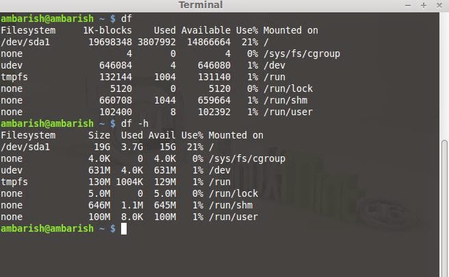
Task: Click the 129M avail value
Action: (x=165, y=182)
